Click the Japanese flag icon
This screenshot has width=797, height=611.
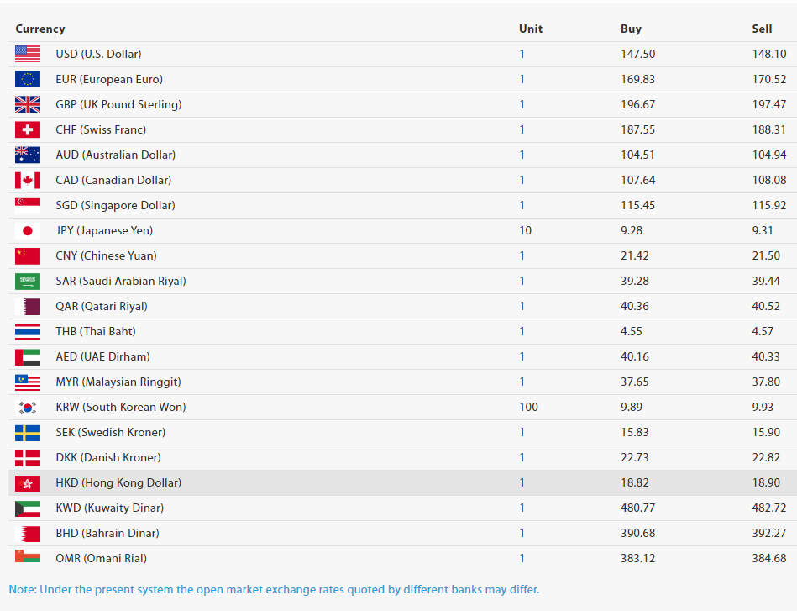pos(27,230)
